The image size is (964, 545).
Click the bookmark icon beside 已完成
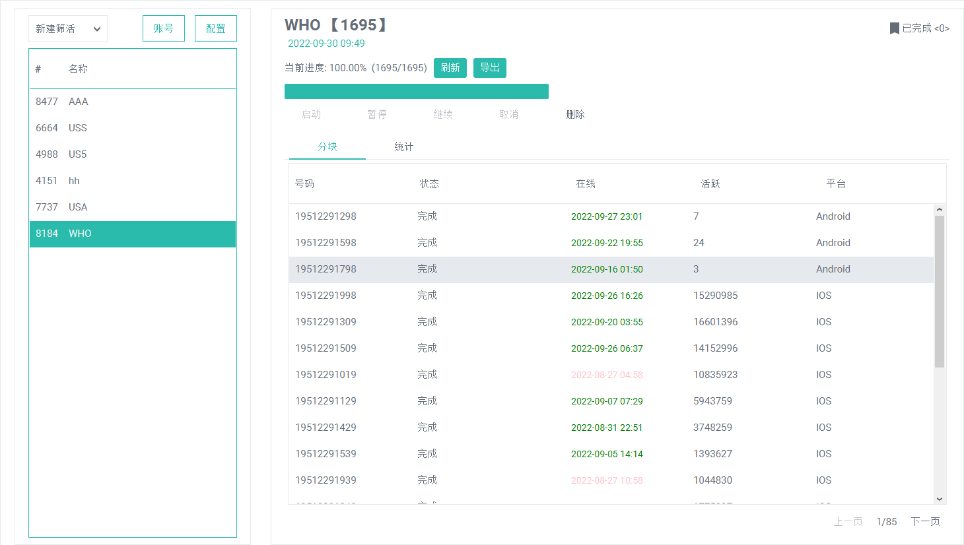(x=894, y=28)
